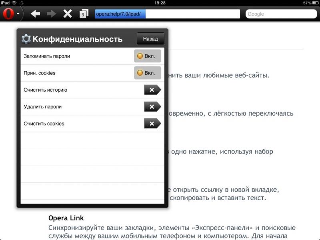The height and width of the screenshot is (240, 320).
Task: Toggle the Прин. cookies switch
Action: [x=147, y=73]
